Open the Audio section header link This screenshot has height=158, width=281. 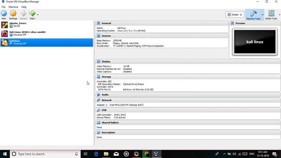(x=105, y=95)
